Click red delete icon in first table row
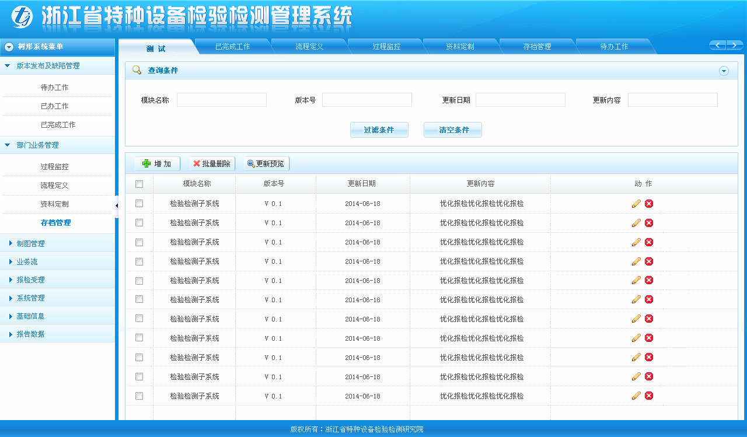Screen dimensions: 747x437 tap(649, 204)
